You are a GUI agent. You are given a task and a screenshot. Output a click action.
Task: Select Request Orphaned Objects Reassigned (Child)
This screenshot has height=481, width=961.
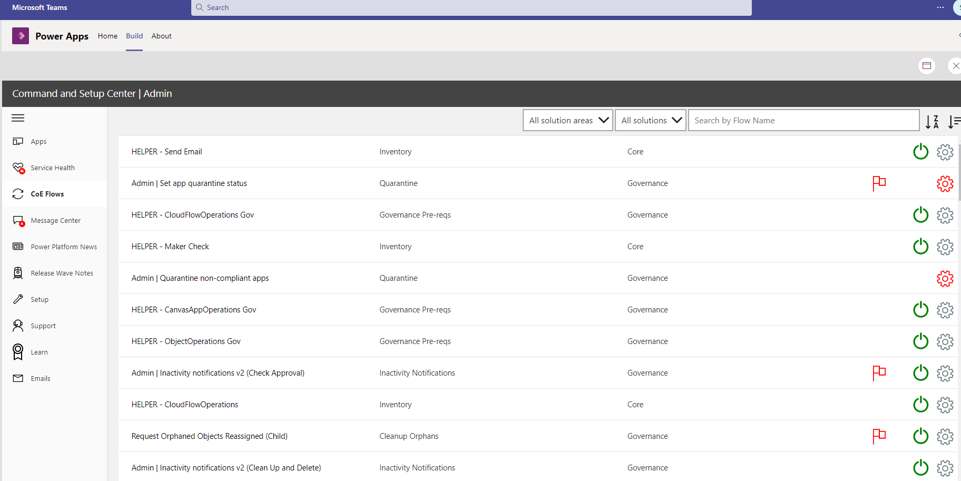tap(209, 436)
